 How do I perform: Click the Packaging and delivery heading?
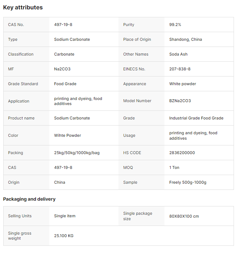pyautogui.click(x=29, y=199)
